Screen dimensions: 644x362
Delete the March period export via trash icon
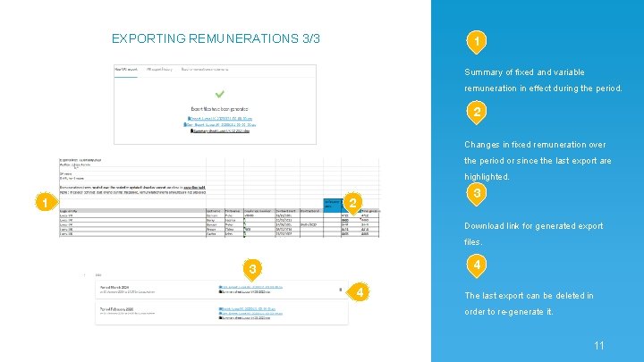(x=340, y=290)
